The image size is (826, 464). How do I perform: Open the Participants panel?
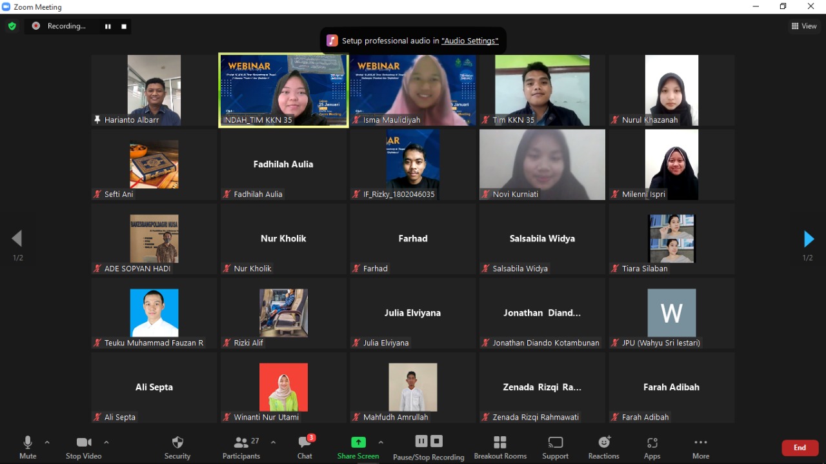click(242, 447)
